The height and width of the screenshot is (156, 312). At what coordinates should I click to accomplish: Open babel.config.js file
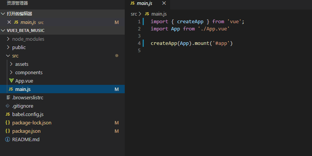[28, 114]
